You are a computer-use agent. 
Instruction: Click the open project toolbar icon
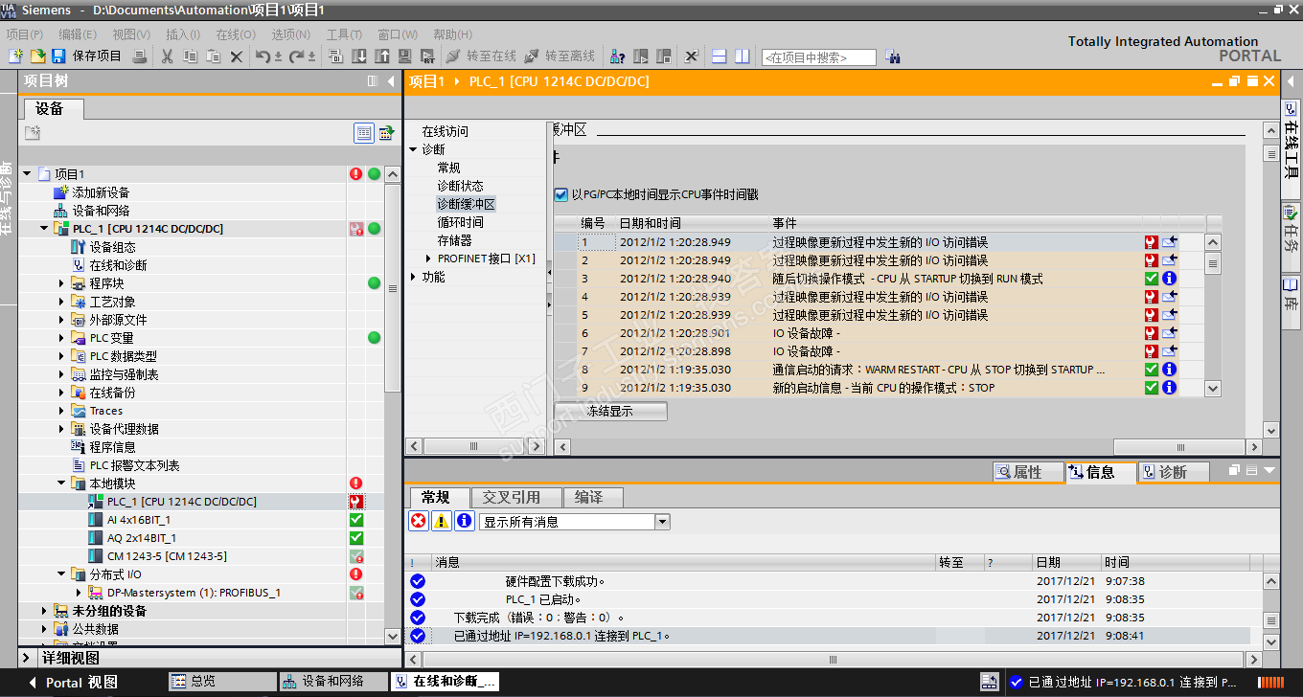37,56
